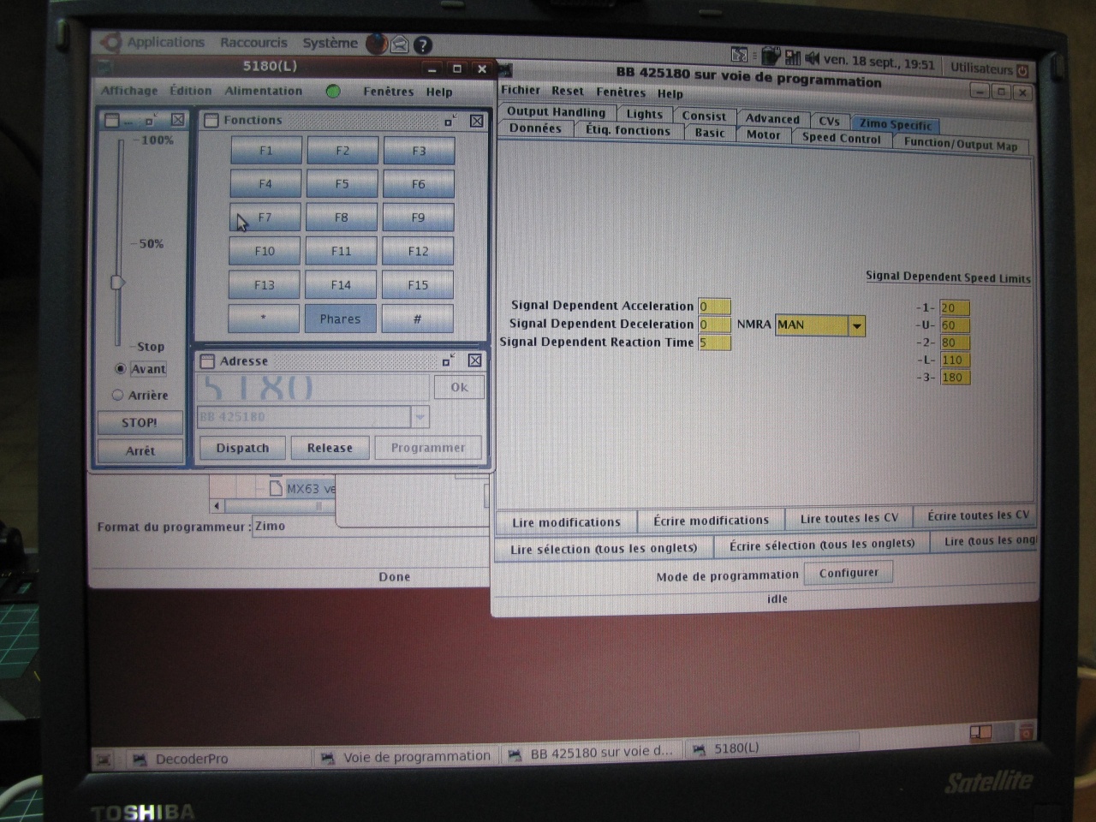Click the -3- speed limit field showing 180
The height and width of the screenshot is (822, 1096).
pyautogui.click(x=955, y=378)
